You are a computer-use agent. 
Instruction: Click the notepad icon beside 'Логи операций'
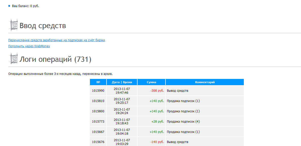(x=13, y=59)
